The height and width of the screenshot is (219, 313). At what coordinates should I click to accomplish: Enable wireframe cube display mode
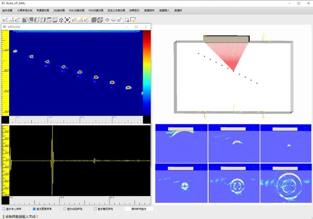[100, 20]
